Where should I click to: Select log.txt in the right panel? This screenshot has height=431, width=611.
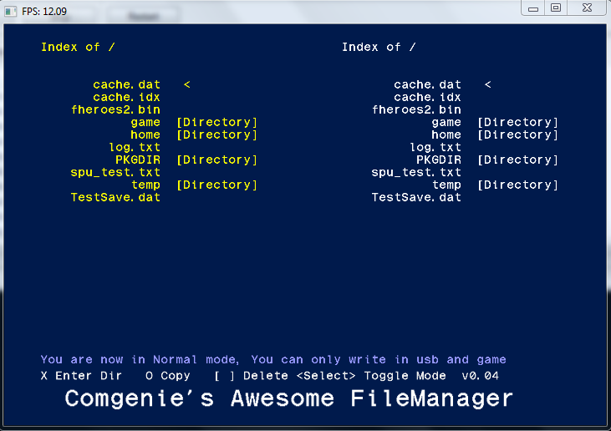pos(435,147)
